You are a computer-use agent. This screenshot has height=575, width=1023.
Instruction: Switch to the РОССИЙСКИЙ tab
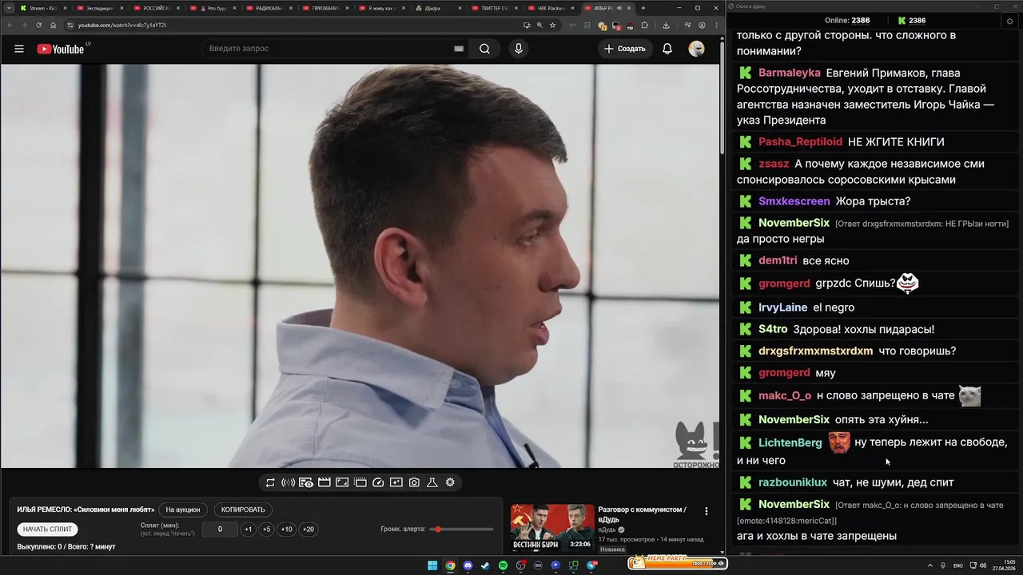point(156,8)
